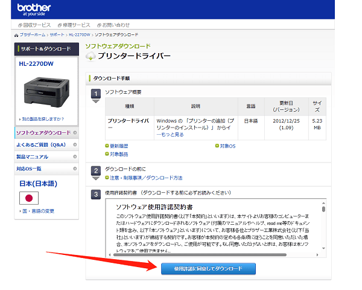Click arrow icon beside よくあるご質問
Image resolution: width=362 pixels, height=290 pixels.
coord(75,145)
